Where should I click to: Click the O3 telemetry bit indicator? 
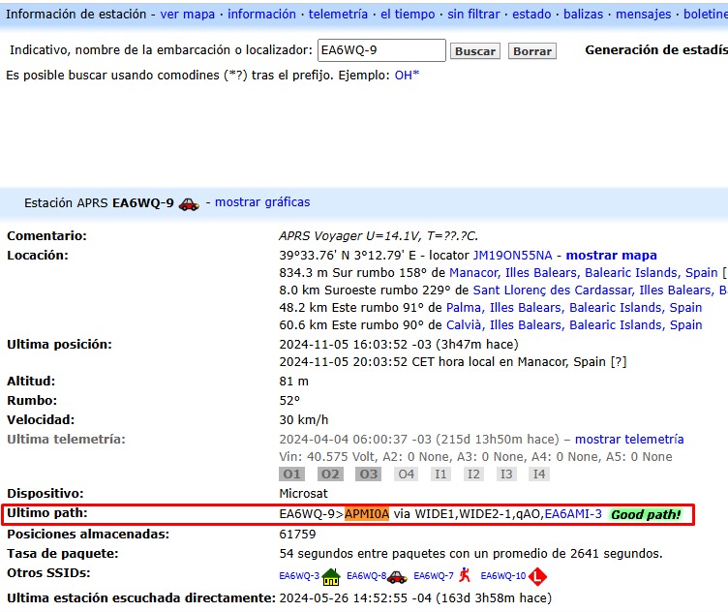click(369, 474)
